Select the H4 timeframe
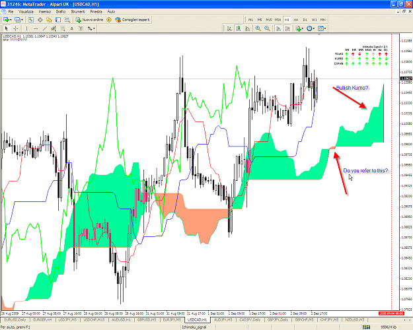 click(296, 20)
